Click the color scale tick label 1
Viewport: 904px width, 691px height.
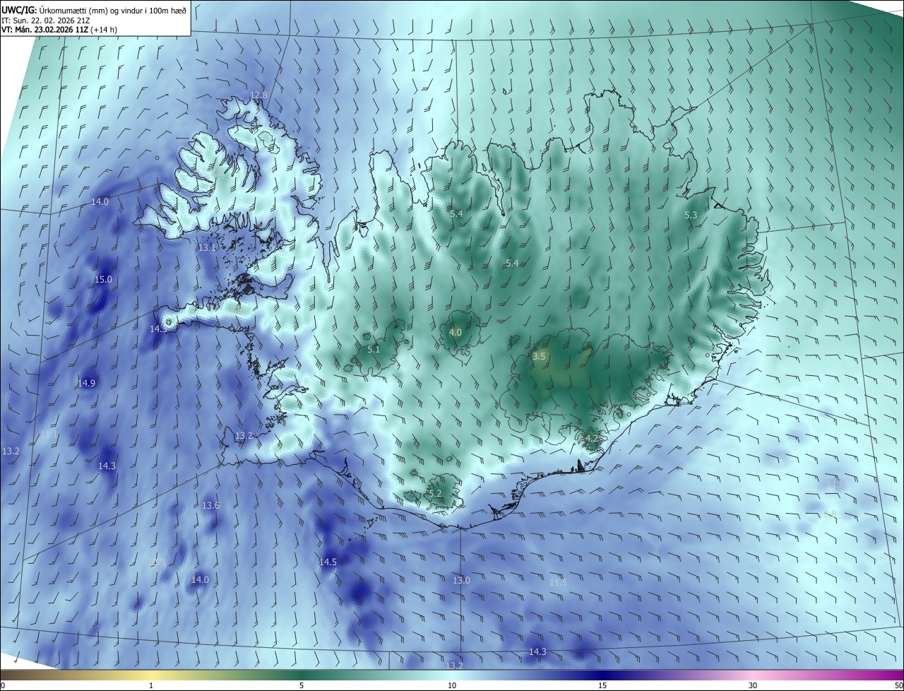point(151,685)
